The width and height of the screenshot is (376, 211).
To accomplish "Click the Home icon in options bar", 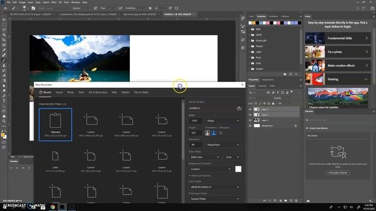I will click(x=5, y=8).
